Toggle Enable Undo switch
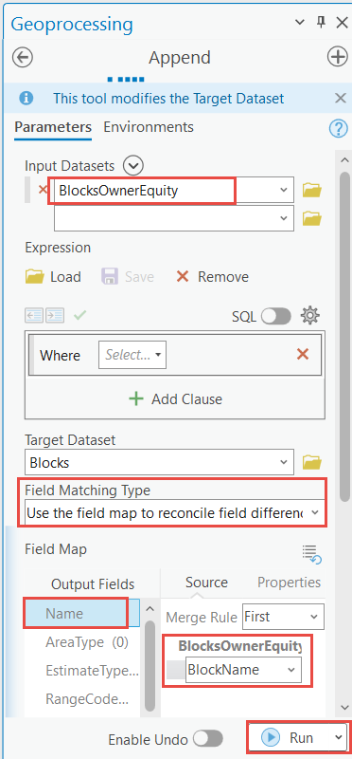The width and height of the screenshot is (352, 759). click(208, 739)
